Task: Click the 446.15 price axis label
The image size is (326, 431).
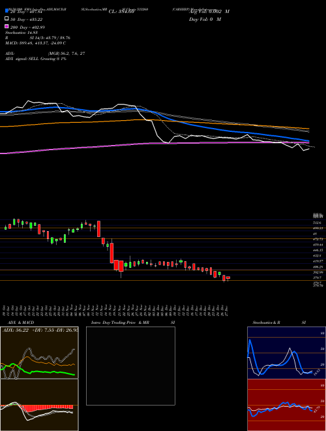Action: click(x=318, y=250)
